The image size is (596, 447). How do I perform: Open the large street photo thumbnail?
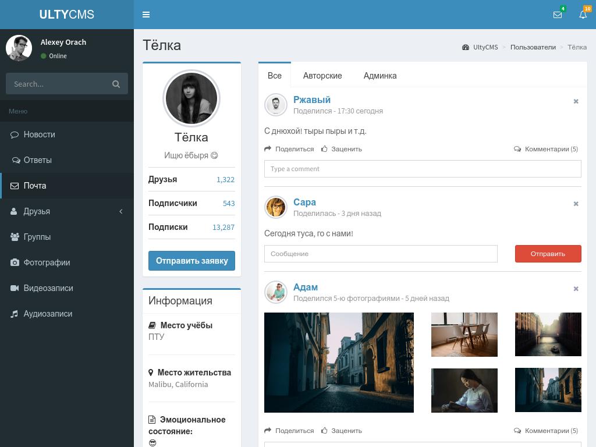[x=339, y=362]
